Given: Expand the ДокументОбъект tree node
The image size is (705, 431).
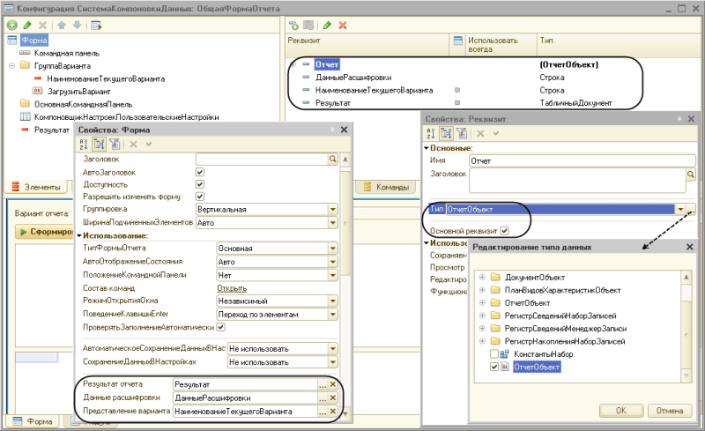Looking at the screenshot, I should (x=482, y=279).
